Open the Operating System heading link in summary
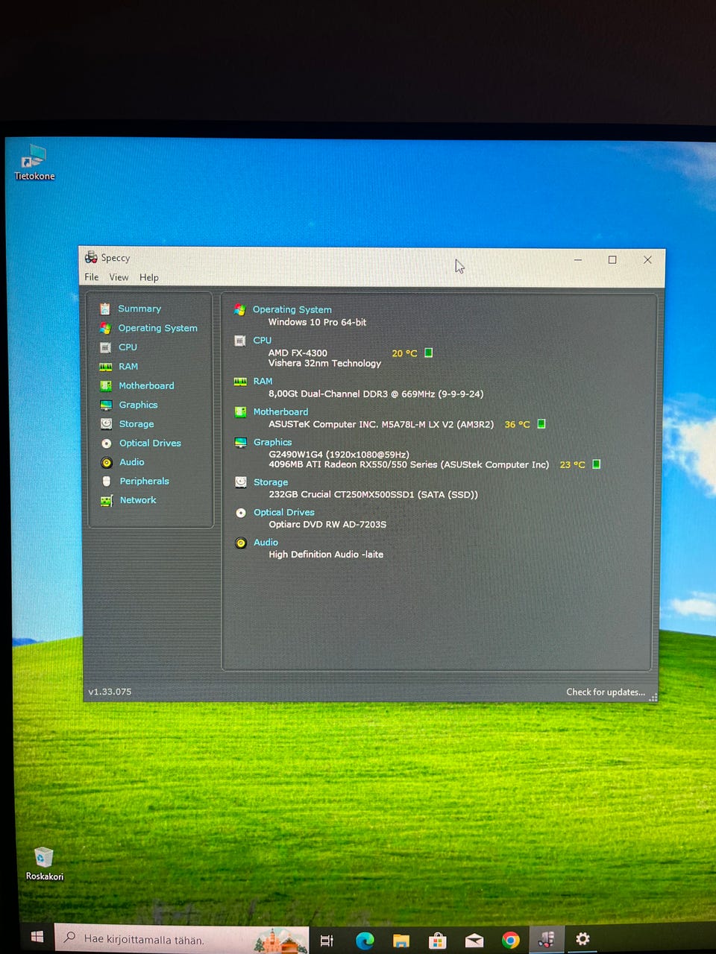The image size is (716, 954). point(292,309)
